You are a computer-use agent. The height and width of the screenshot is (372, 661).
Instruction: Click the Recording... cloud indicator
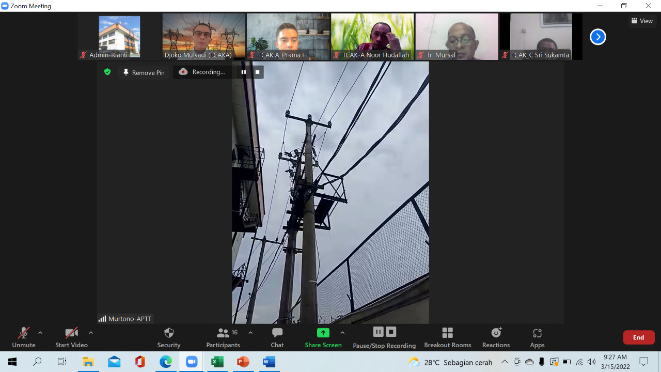coord(202,72)
